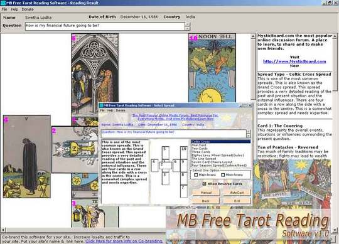Click card position 6 in spread diagram
This screenshot has width=339, height=244.
point(176,166)
